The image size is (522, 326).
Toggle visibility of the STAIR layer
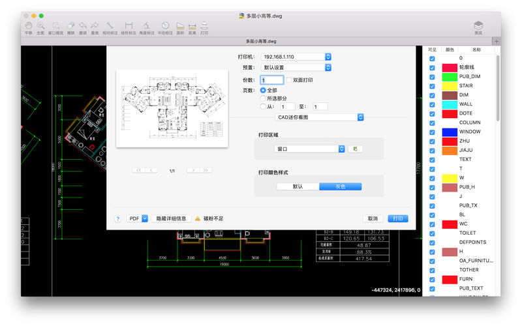click(432, 86)
